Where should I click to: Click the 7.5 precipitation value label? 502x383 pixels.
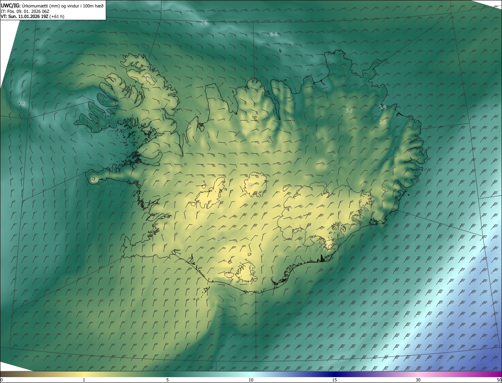click(x=204, y=23)
